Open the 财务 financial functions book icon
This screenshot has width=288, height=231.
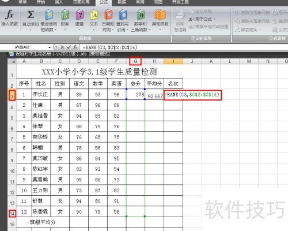[x=65, y=15]
